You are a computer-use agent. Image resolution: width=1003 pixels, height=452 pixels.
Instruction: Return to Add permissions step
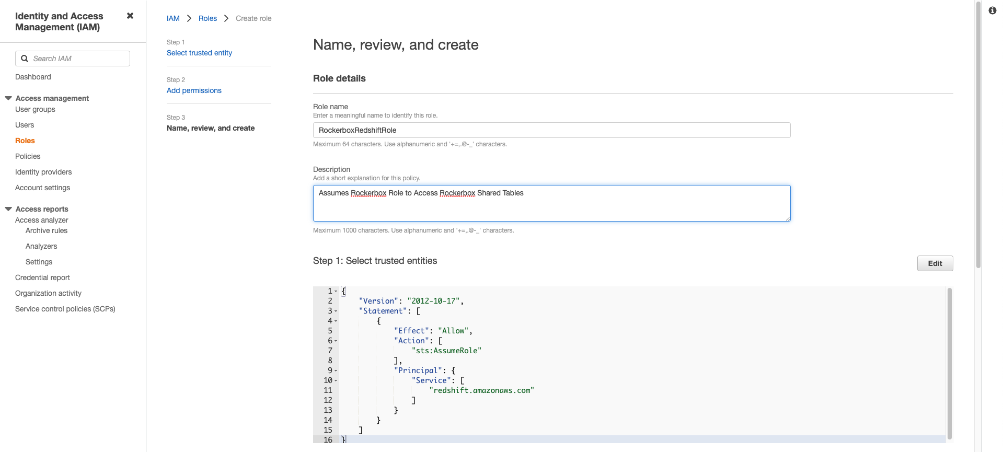[194, 90]
